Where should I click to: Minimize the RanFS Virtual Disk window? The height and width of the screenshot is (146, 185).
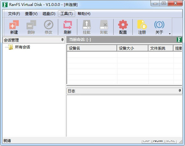(155, 3)
